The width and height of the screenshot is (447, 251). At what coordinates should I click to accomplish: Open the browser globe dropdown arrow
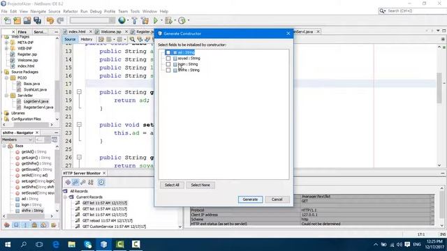pos(127,20)
